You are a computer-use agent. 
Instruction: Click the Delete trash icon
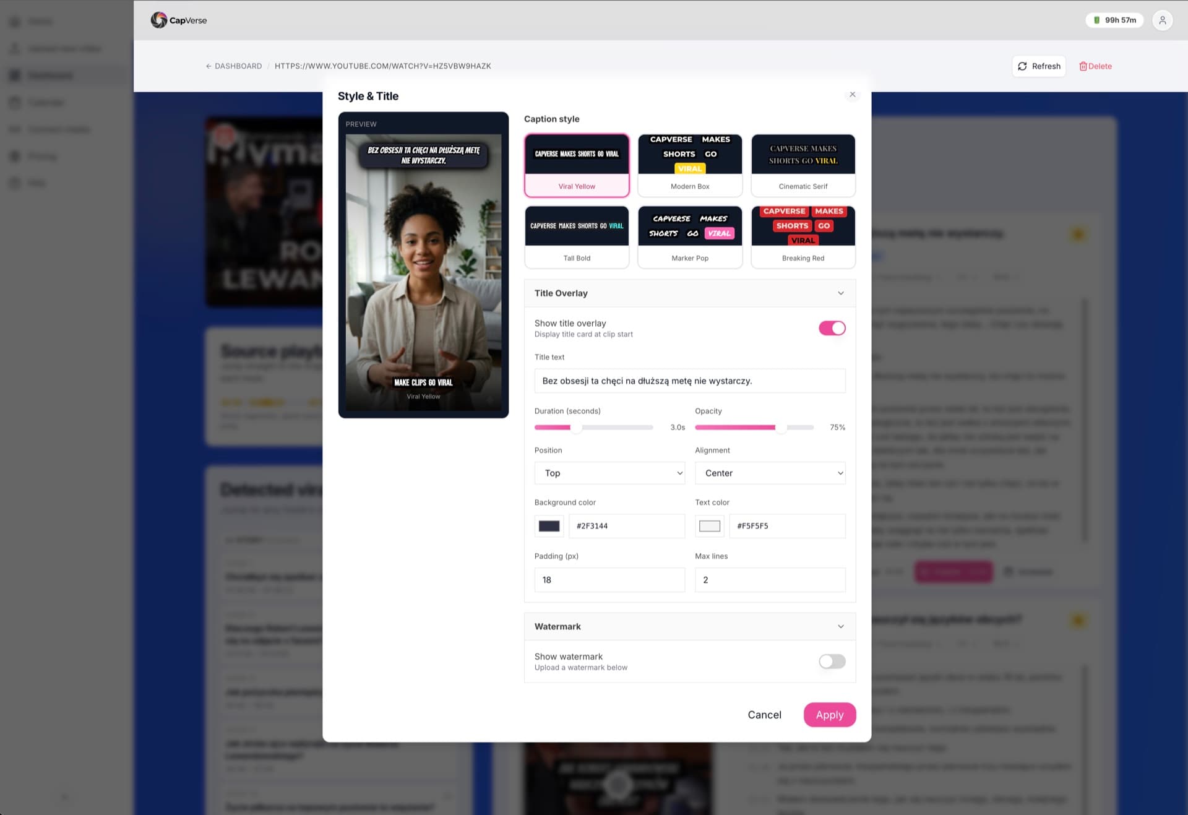(1083, 66)
